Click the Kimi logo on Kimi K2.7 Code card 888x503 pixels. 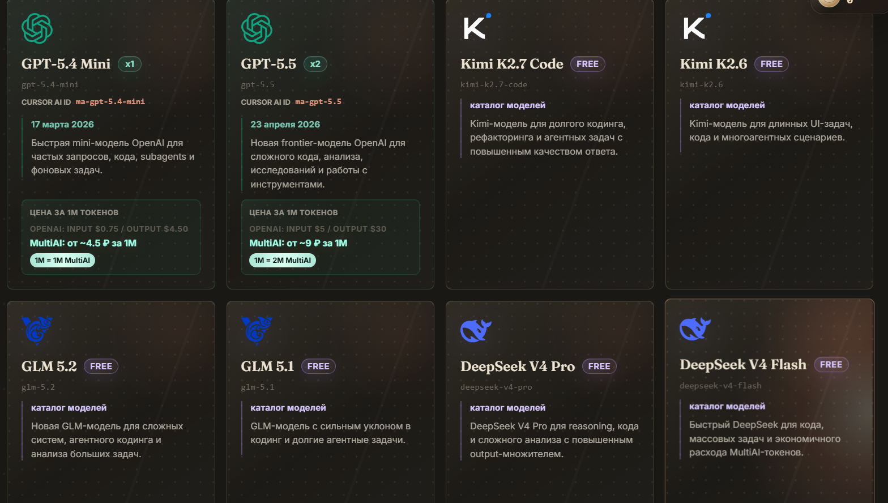[x=477, y=27]
